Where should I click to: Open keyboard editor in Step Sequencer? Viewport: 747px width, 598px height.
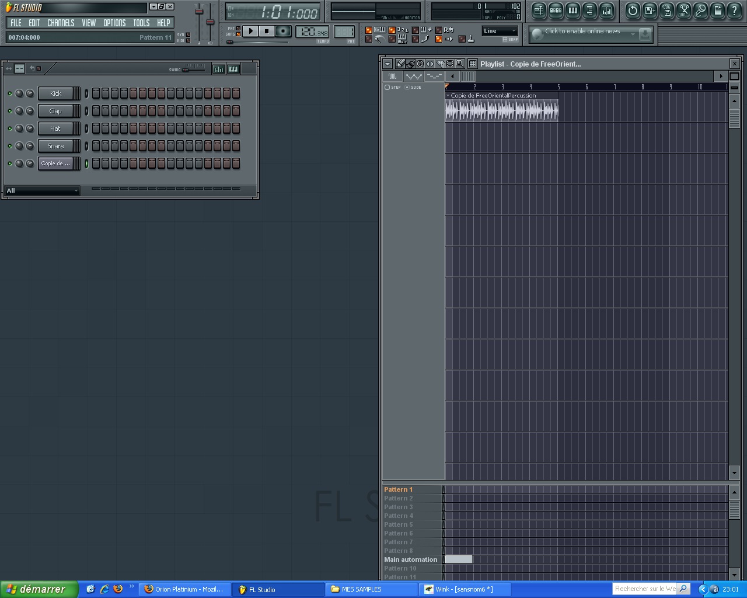click(233, 69)
